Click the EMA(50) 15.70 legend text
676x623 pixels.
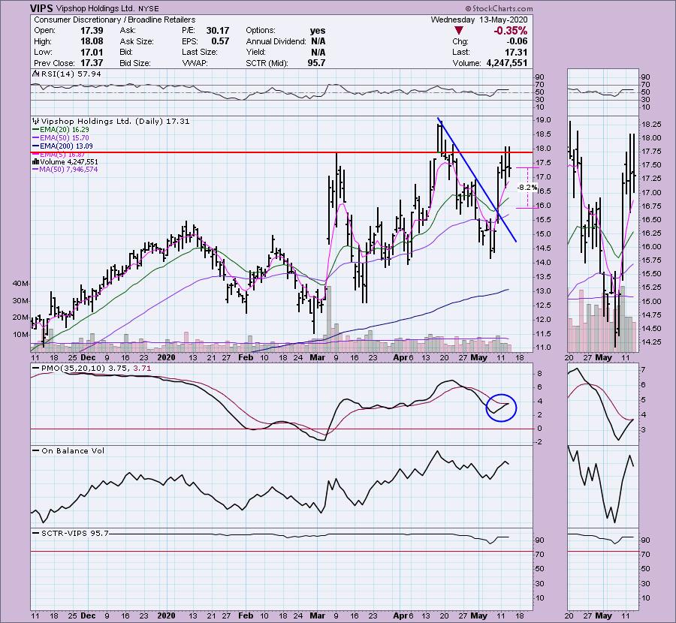click(x=65, y=138)
